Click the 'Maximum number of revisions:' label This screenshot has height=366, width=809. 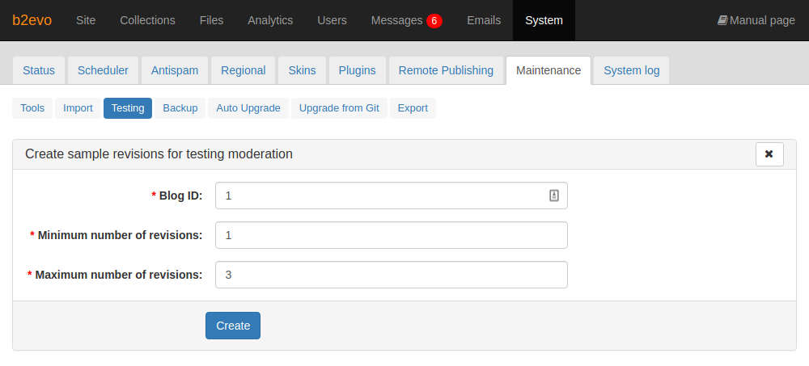pos(119,276)
